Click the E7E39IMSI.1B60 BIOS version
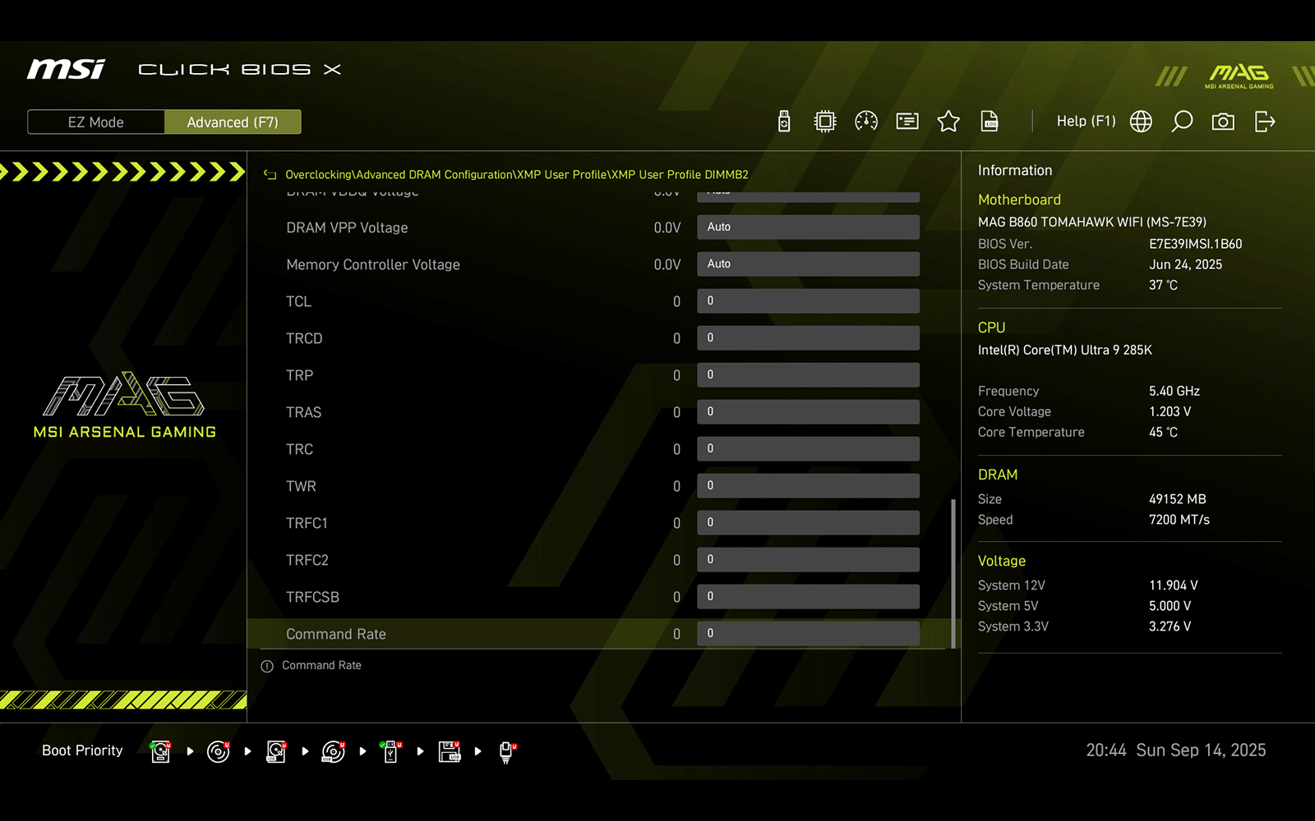This screenshot has height=821, width=1315. (1196, 244)
